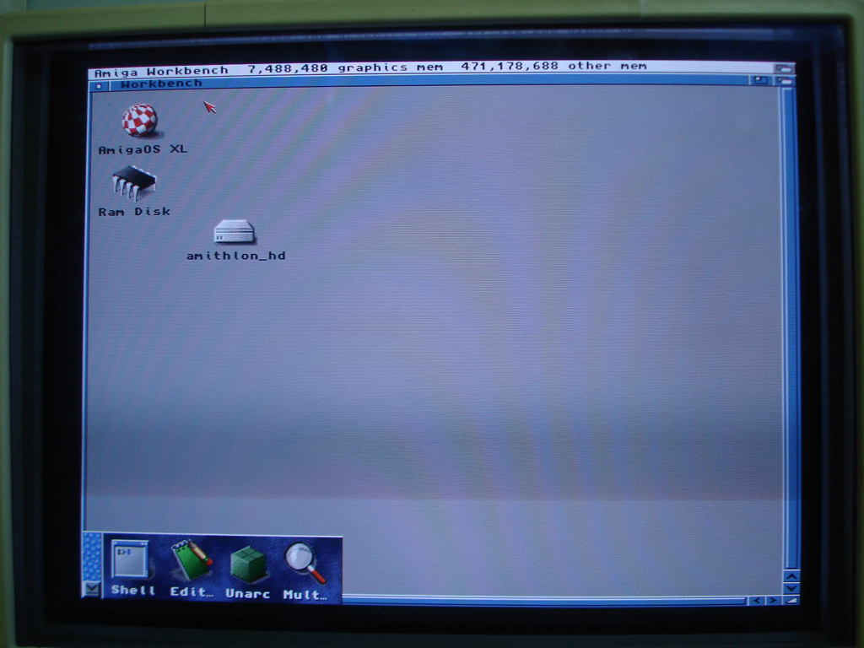Click the Workbench window zoom gadget

762,80
